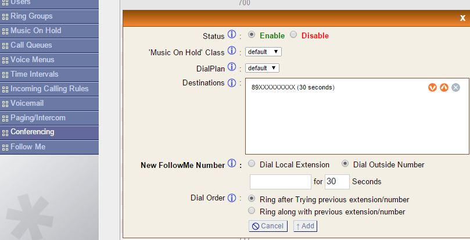470x240 pixels.
Task: Click the Seconds duration input field
Action: click(337, 181)
